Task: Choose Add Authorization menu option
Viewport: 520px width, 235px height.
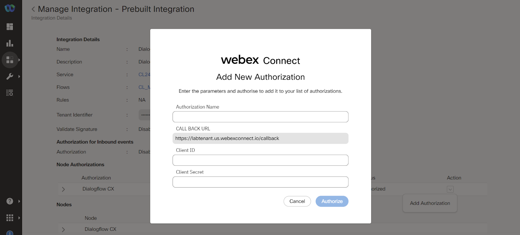Action: coord(430,203)
